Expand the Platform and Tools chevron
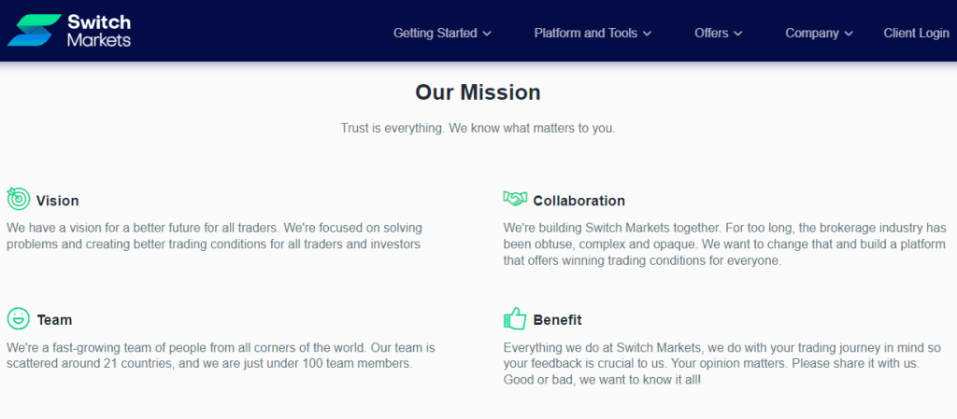 coord(647,34)
